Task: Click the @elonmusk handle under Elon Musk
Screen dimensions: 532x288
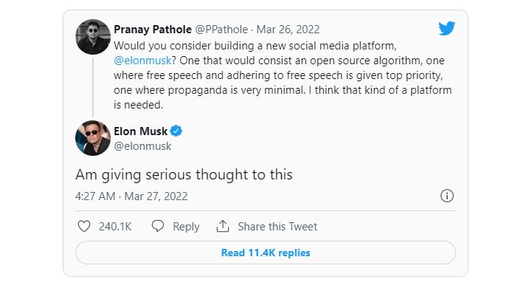Action: (x=142, y=146)
